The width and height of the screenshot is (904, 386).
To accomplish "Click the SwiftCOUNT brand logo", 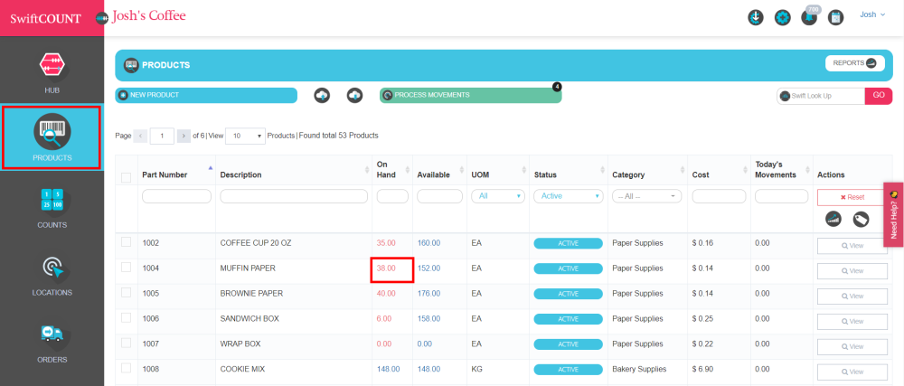I will 45,18.
